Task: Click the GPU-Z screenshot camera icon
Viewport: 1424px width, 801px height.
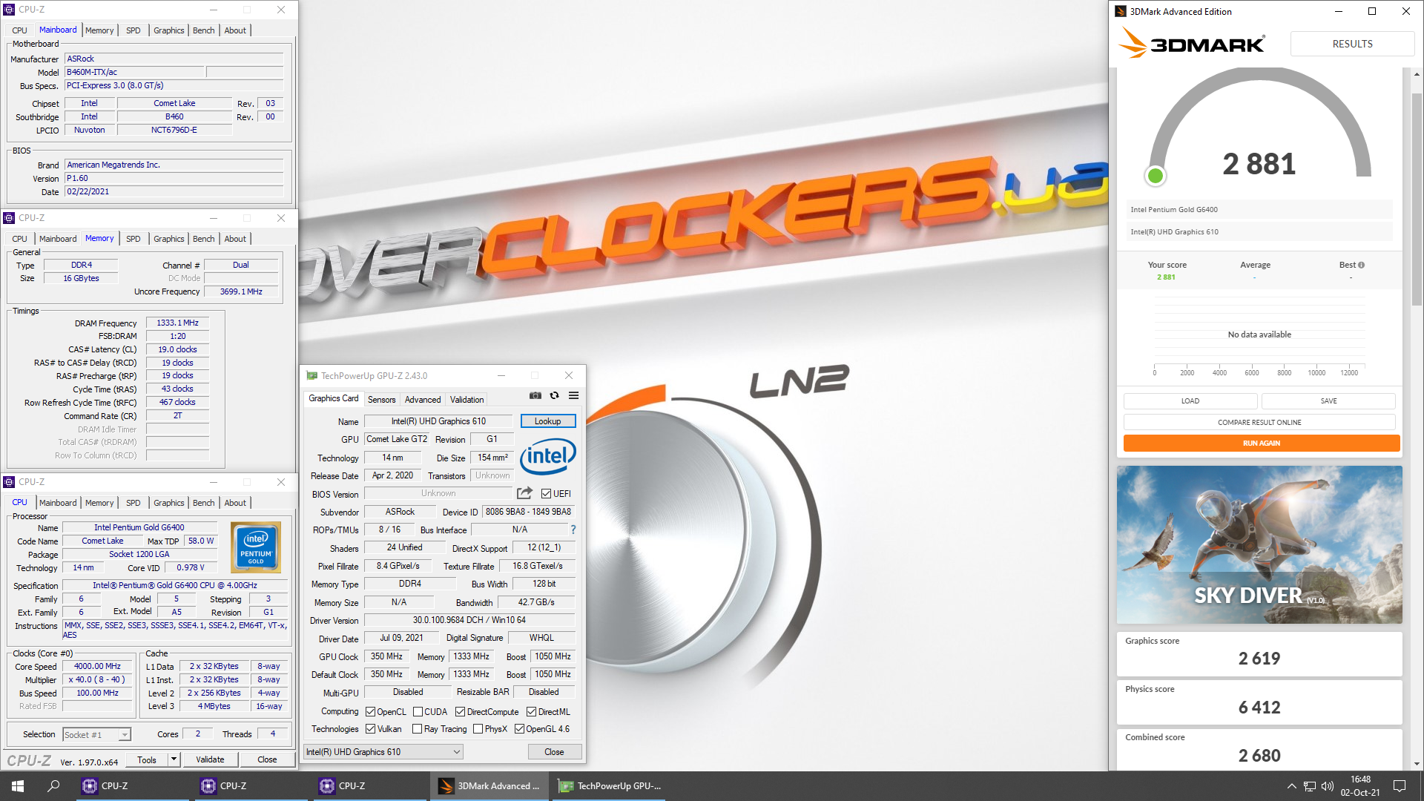Action: [x=535, y=395]
